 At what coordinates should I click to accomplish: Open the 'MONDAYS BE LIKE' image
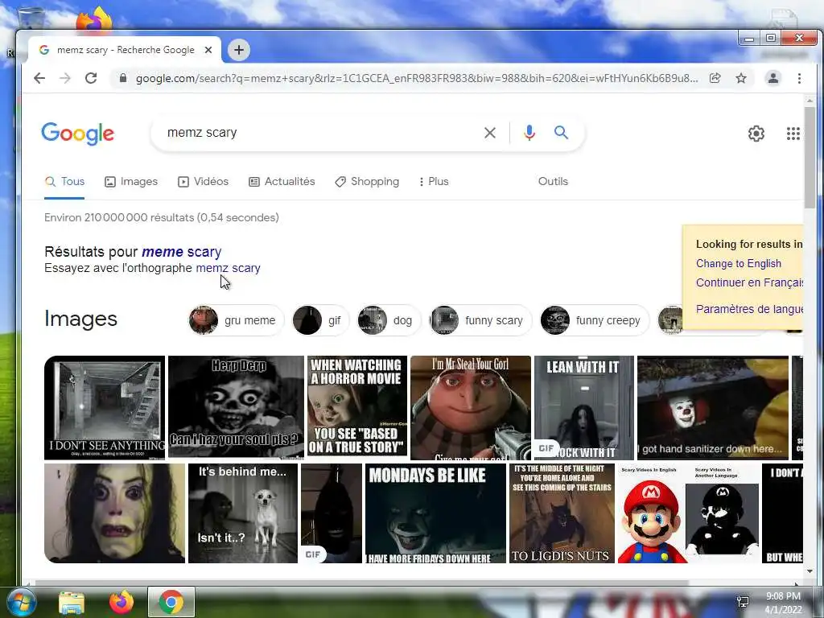coord(435,513)
